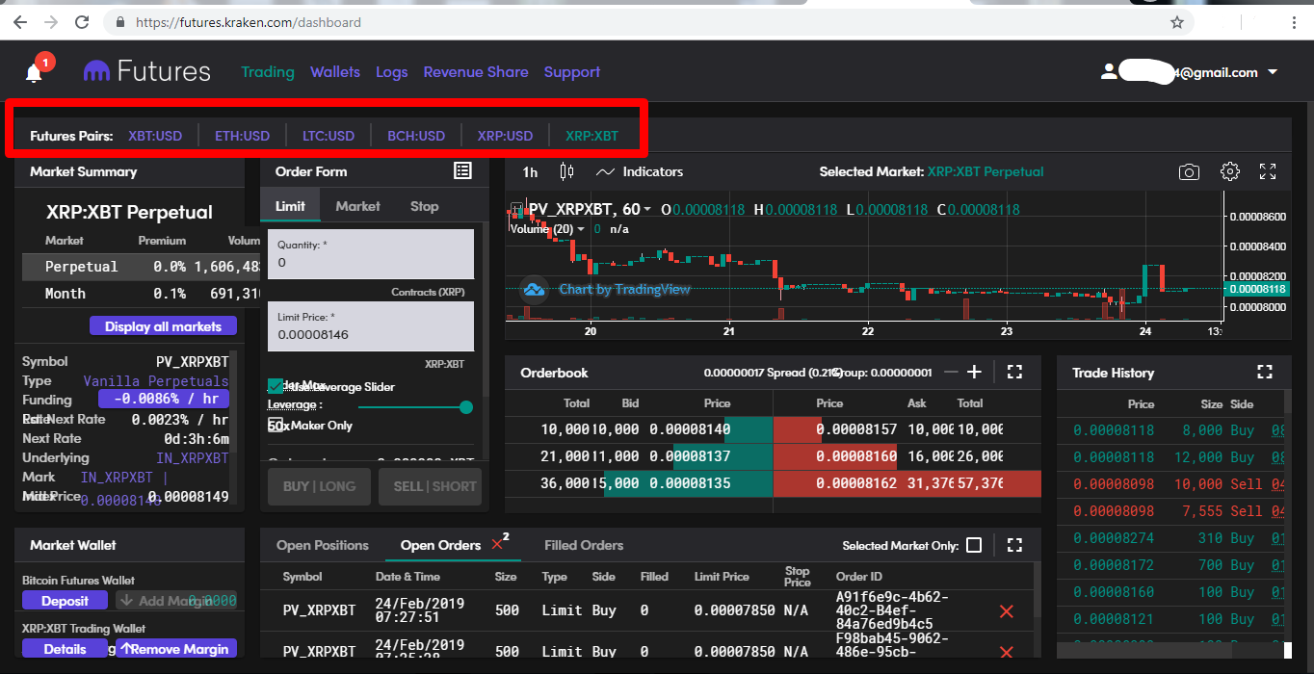The width and height of the screenshot is (1314, 674).
Task: Switch to Filled Orders tab
Action: 584,545
